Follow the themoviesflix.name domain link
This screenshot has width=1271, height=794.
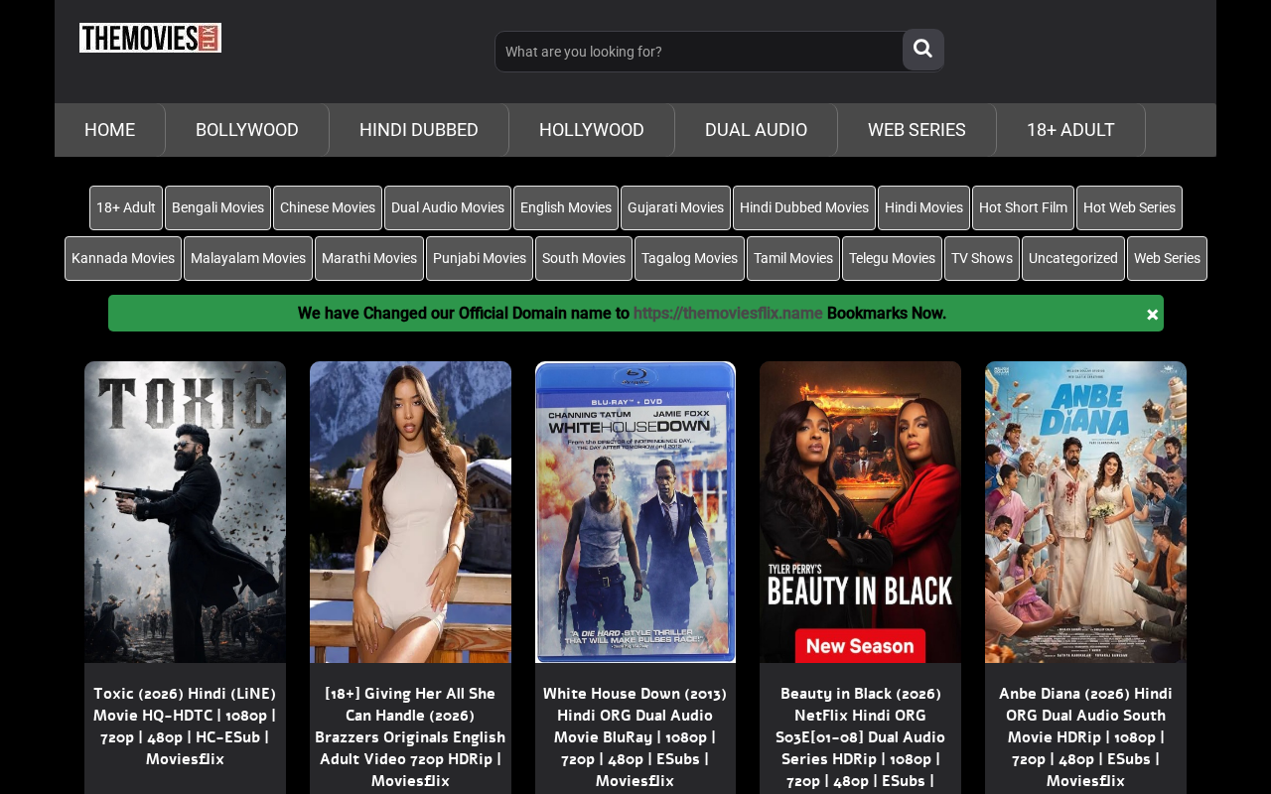[728, 314]
